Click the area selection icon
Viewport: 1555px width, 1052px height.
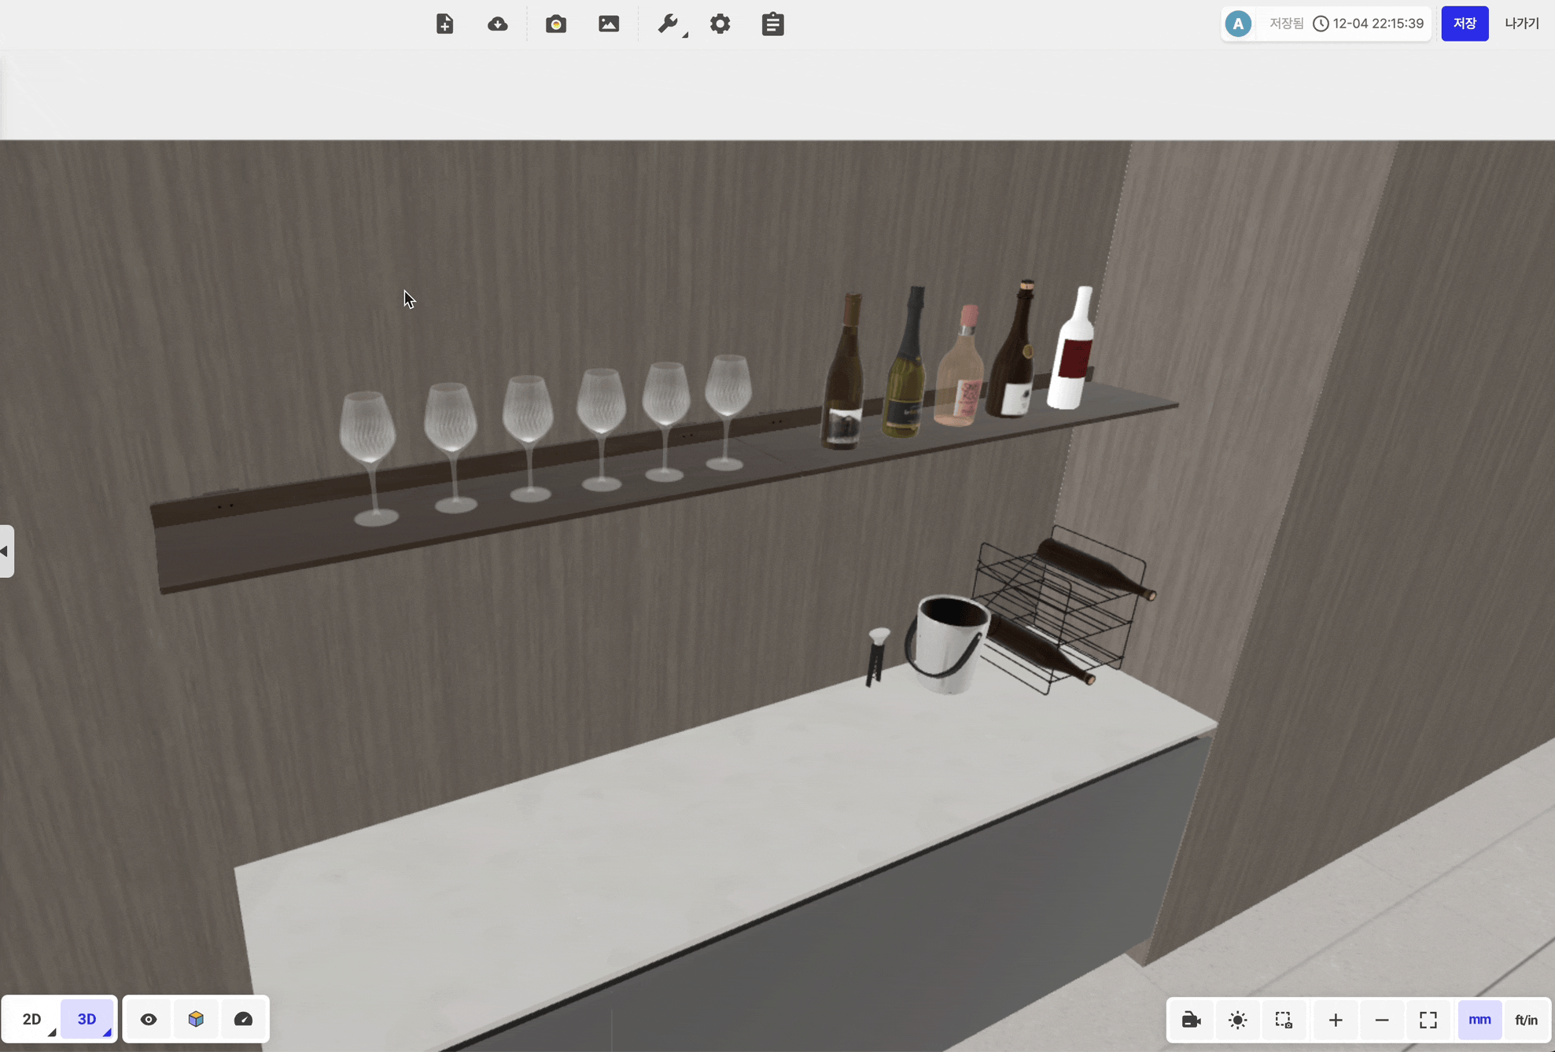pos(1284,1020)
